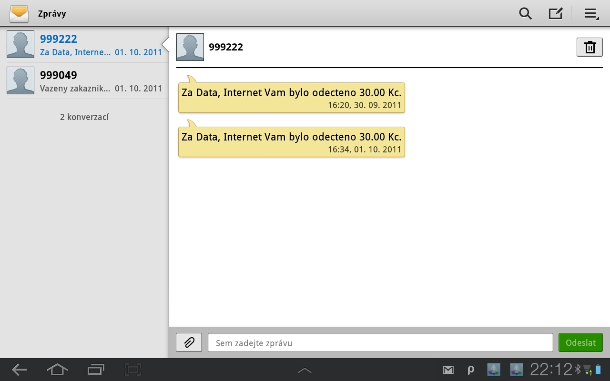Open the 999049 conversation

tap(100, 81)
